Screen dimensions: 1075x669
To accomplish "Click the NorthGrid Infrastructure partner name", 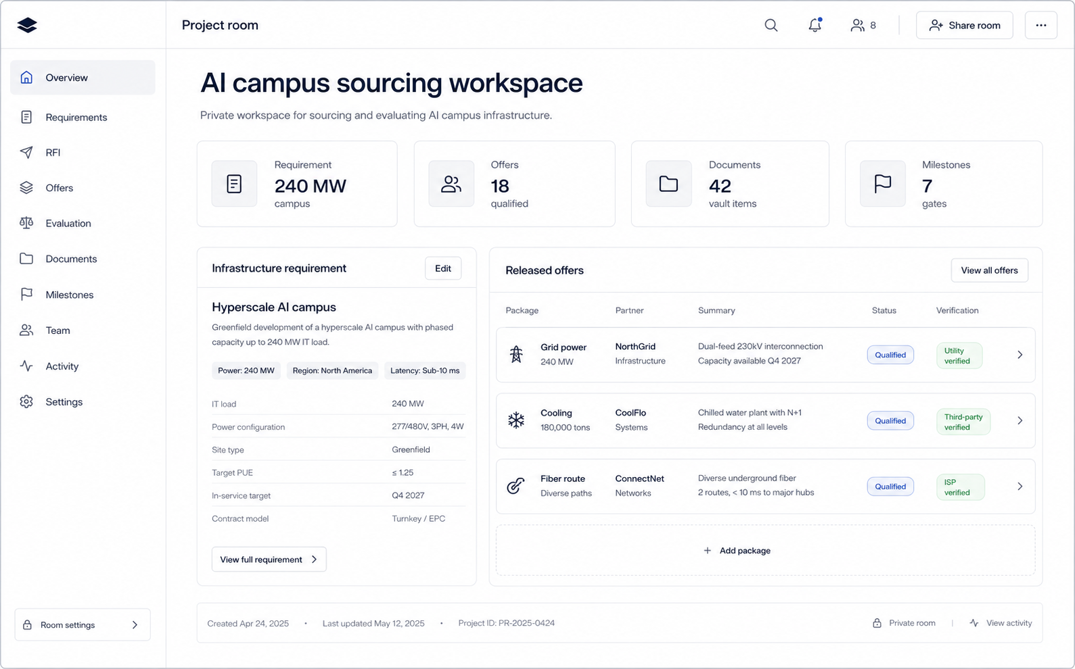I will click(641, 353).
